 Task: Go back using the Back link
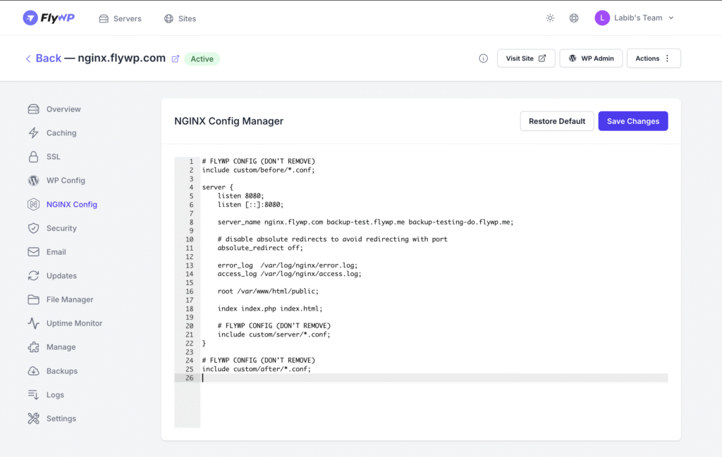[43, 58]
